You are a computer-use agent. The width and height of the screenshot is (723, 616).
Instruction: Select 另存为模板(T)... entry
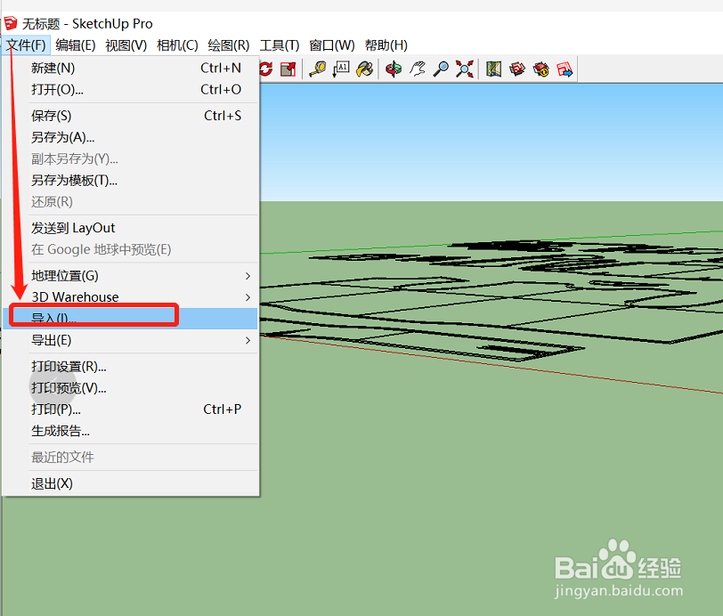130,181
